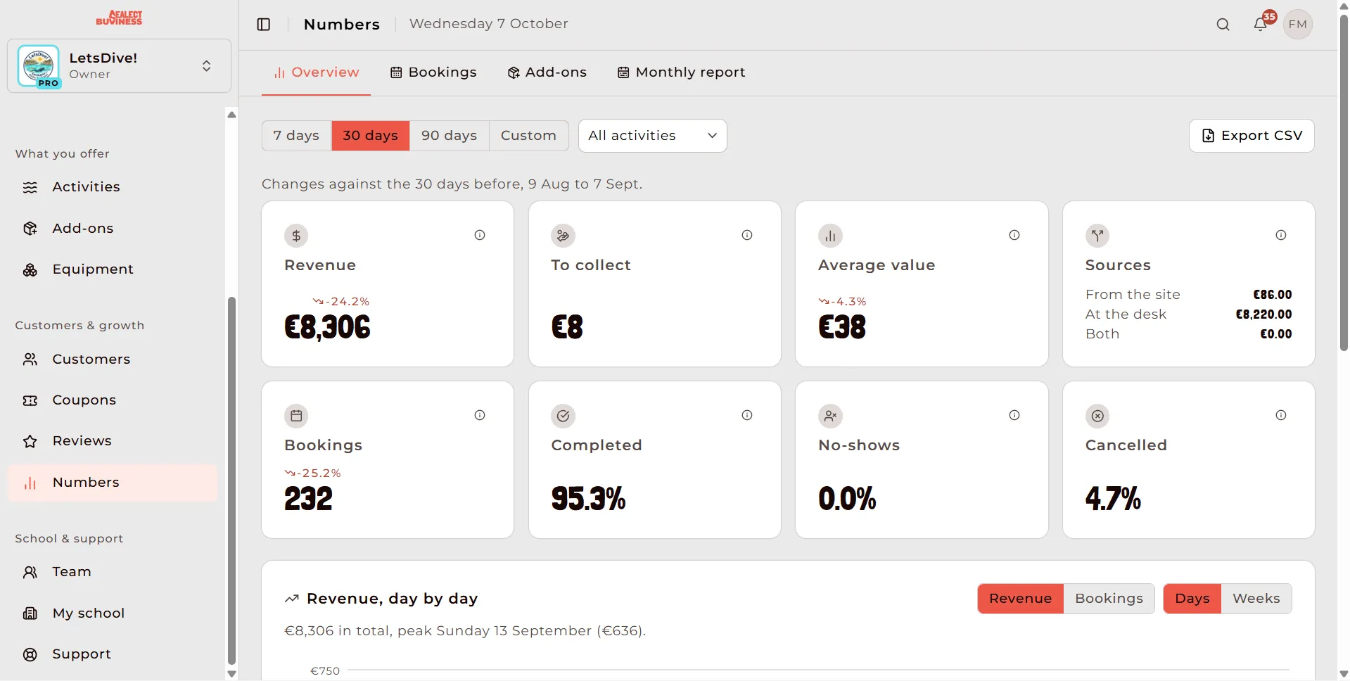The image size is (1350, 681).
Task: Group chart by Weeks
Action: pyautogui.click(x=1256, y=599)
